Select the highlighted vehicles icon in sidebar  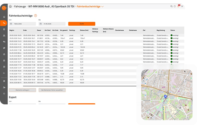coord(4,23)
